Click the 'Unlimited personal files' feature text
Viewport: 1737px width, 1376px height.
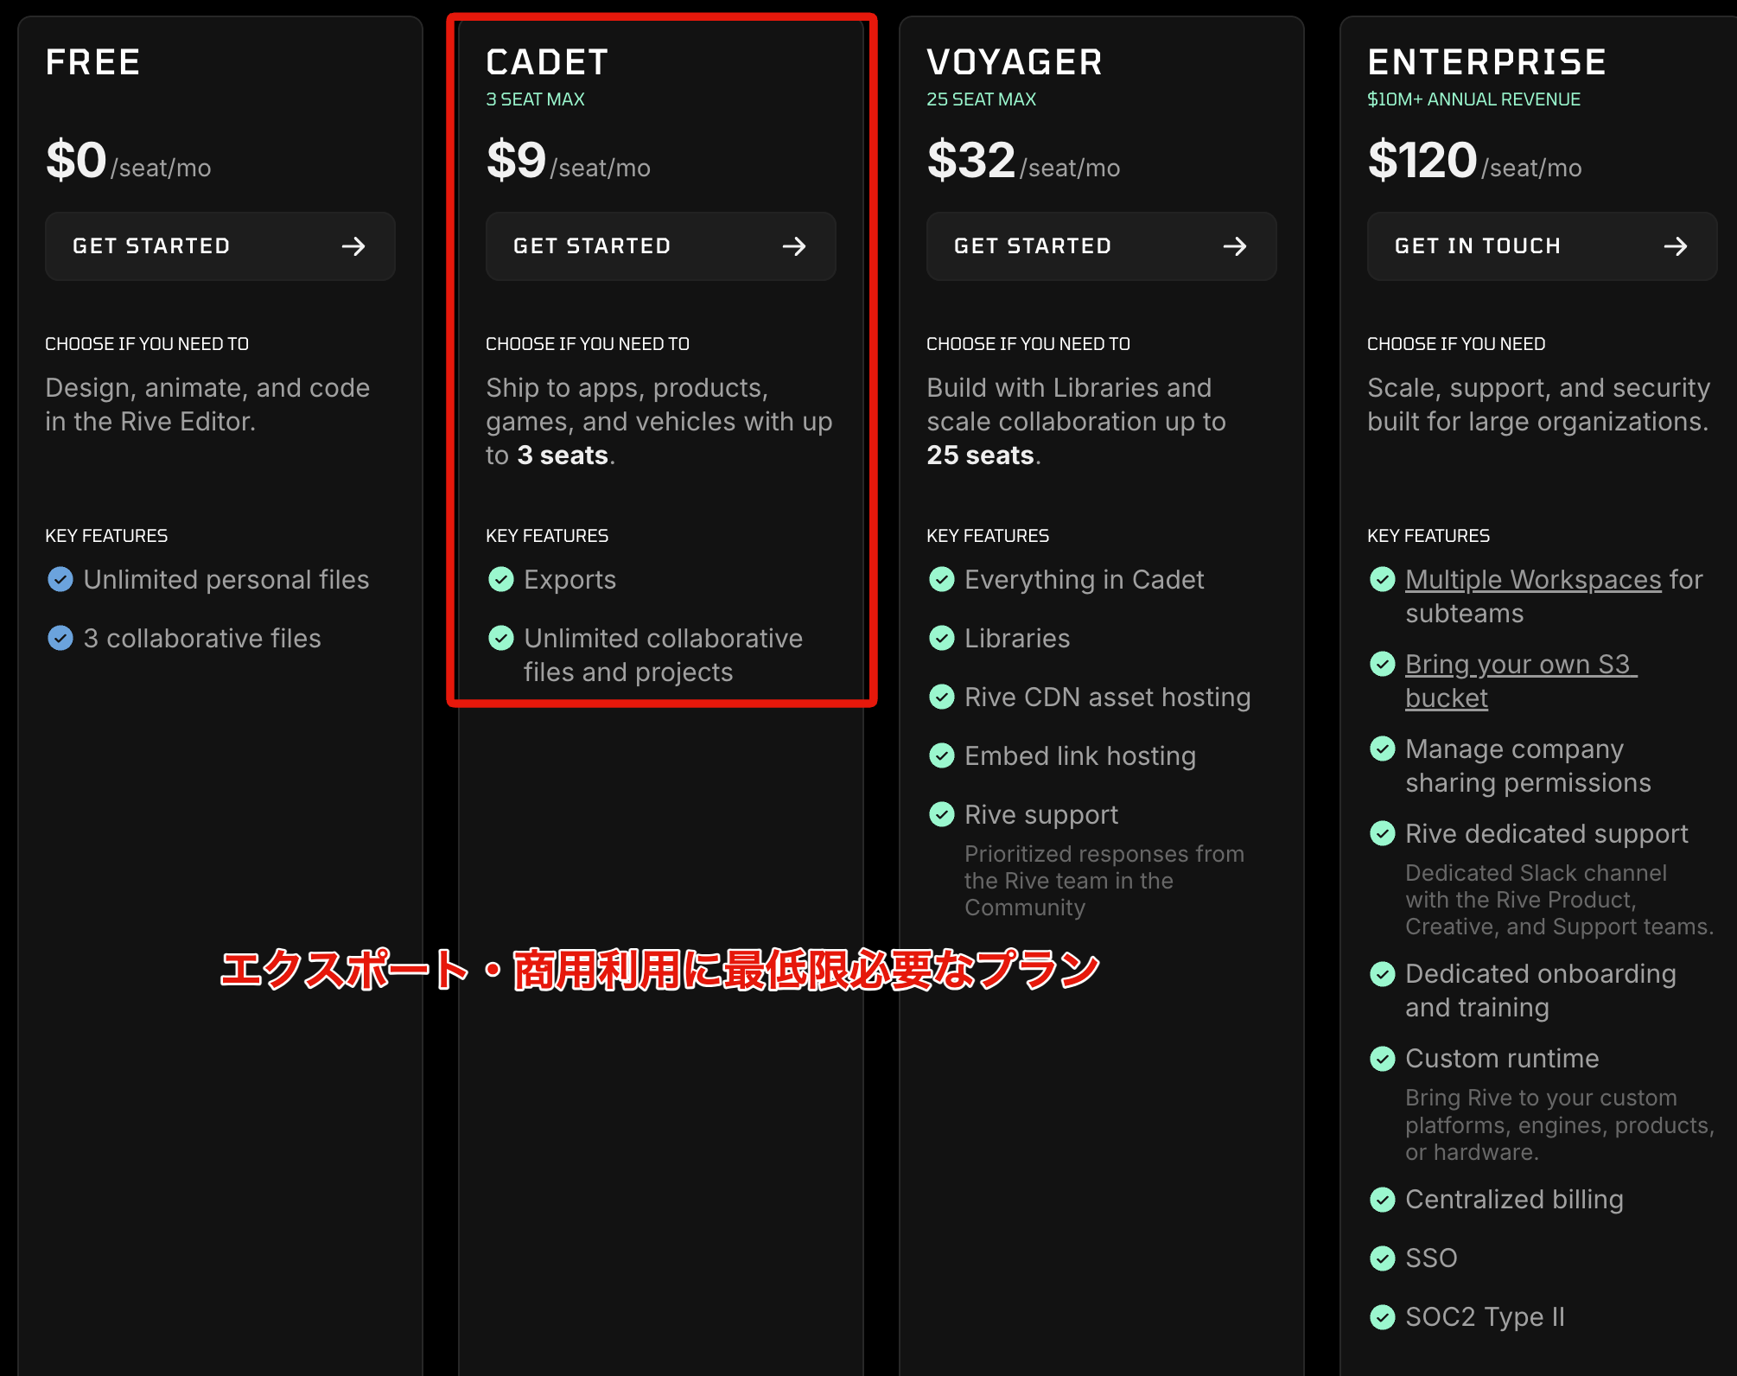click(226, 579)
